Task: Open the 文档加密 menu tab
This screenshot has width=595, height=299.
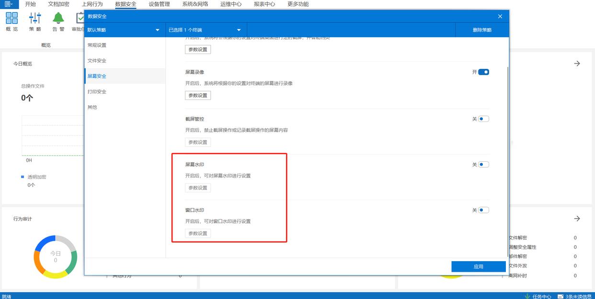Action: coord(58,4)
